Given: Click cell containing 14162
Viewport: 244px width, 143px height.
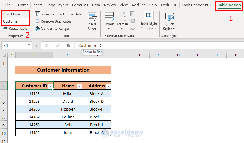Looking at the screenshot, I should (x=34, y=117).
